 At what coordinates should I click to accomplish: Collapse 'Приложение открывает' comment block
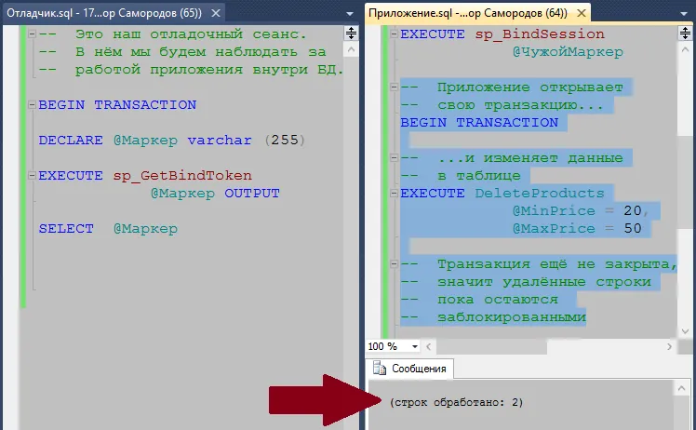[x=394, y=87]
